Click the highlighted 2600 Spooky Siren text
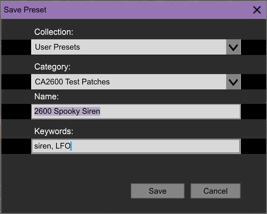Image resolution: width=267 pixels, height=214 pixels. pyautogui.click(x=67, y=111)
